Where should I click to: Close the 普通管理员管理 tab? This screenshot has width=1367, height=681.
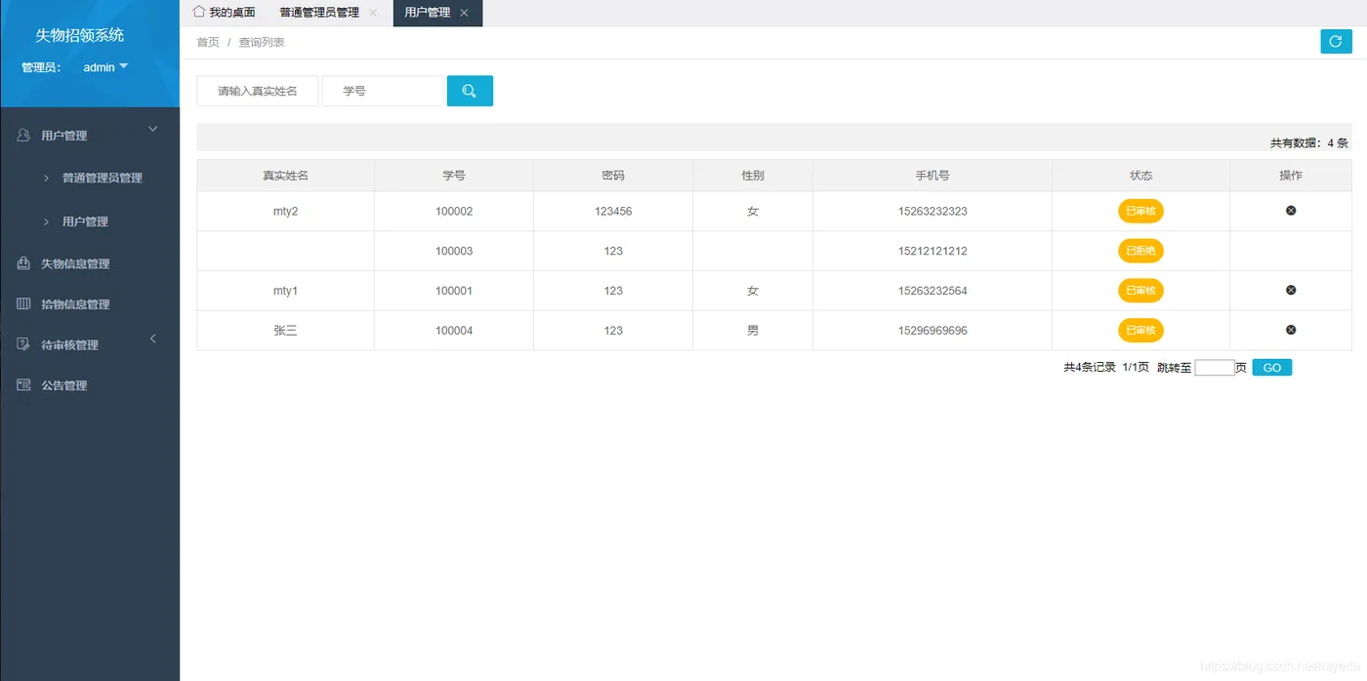tap(373, 13)
